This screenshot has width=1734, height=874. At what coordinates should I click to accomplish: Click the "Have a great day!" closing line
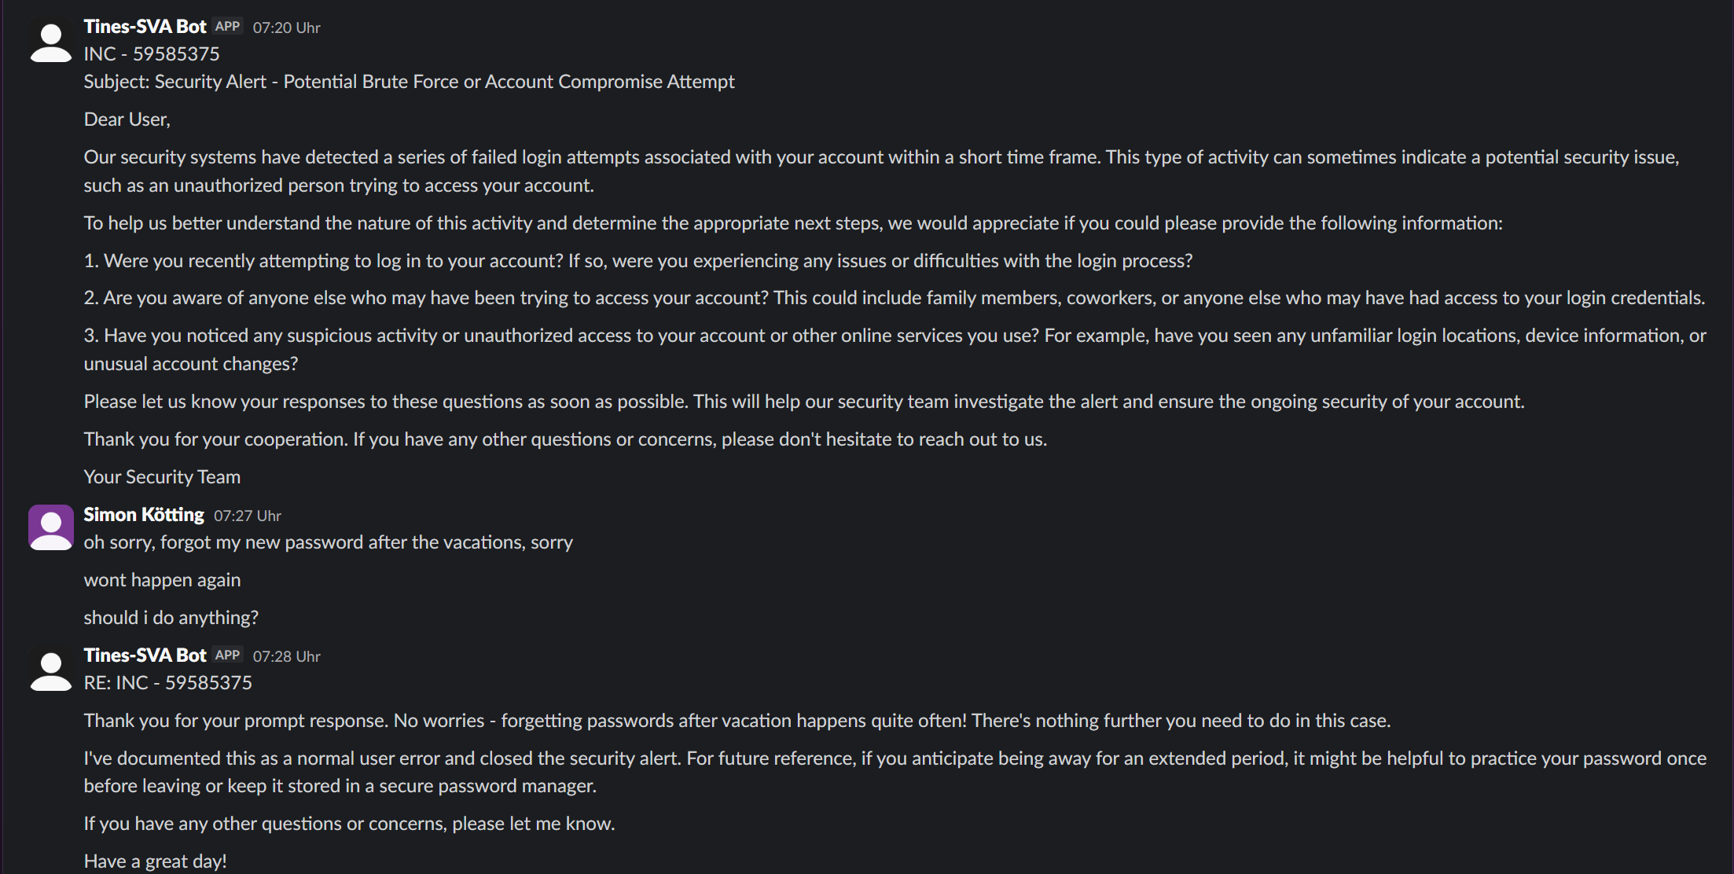pos(155,861)
